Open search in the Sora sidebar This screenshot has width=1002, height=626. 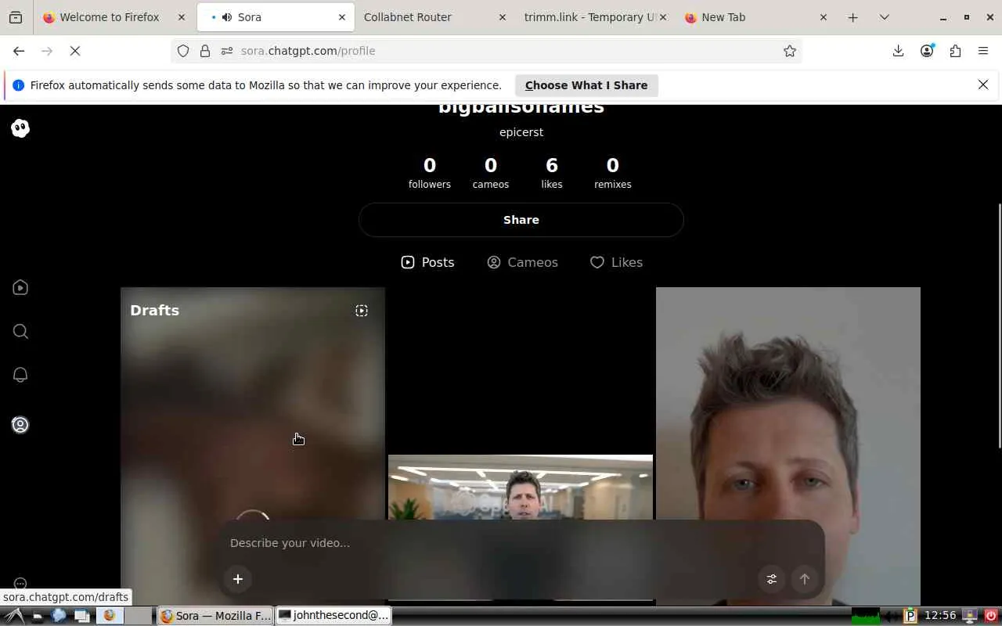(x=20, y=332)
